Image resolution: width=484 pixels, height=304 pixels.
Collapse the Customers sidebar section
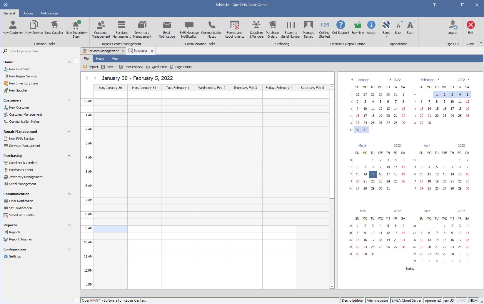[x=69, y=100]
